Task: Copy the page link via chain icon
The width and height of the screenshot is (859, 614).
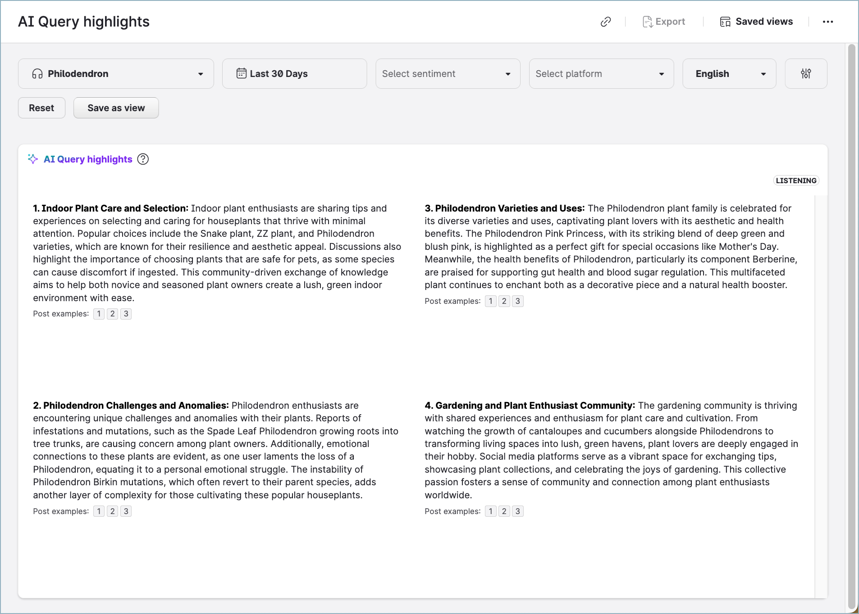Action: 606,22
